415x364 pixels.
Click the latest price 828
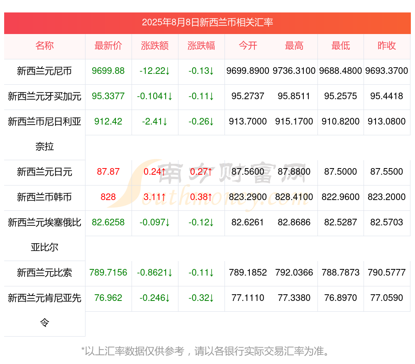pyautogui.click(x=108, y=197)
